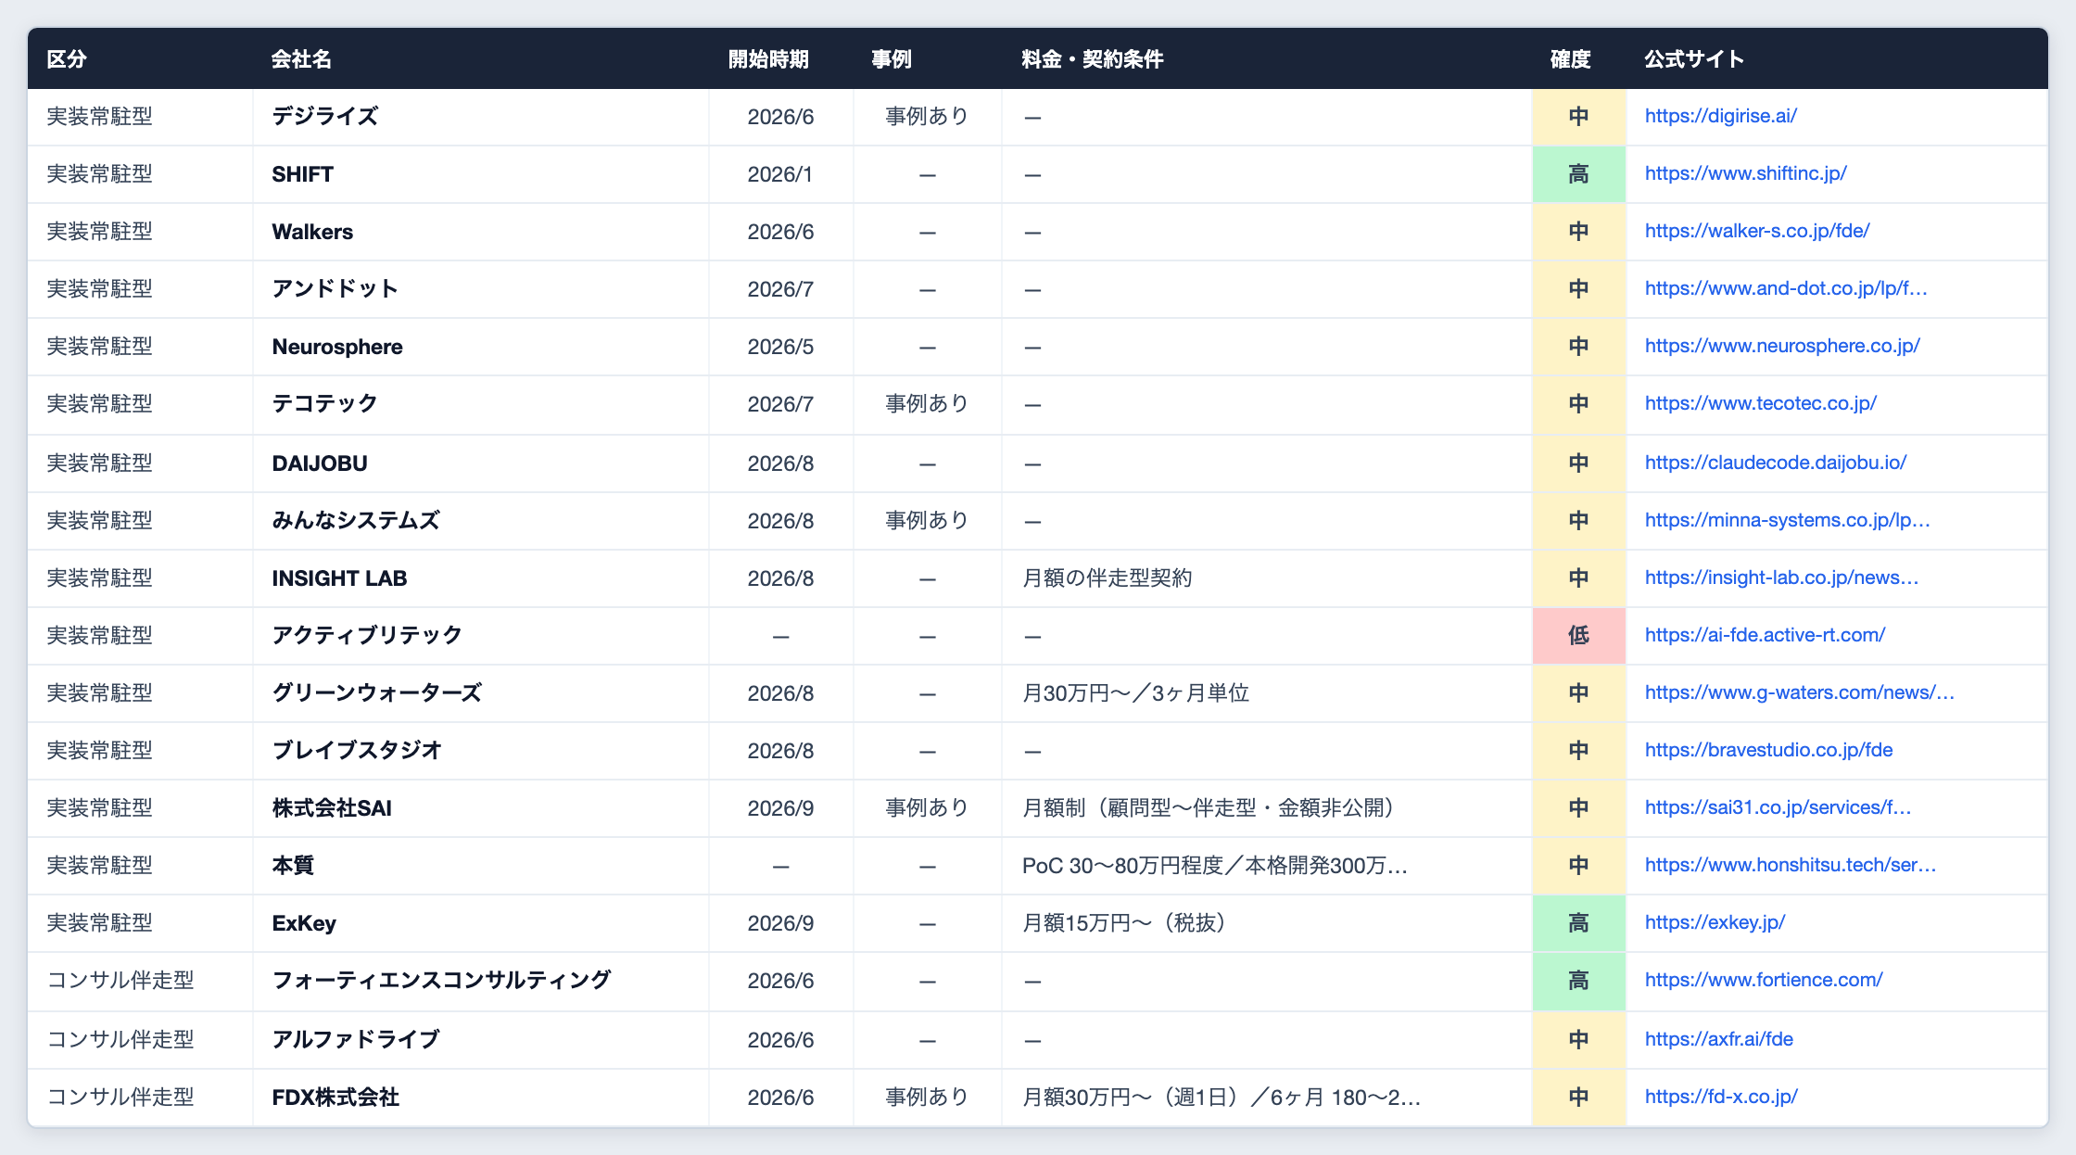This screenshot has height=1155, width=2076.
Task: Click the bravestudio.co.jp/fde link
Action: click(1768, 750)
